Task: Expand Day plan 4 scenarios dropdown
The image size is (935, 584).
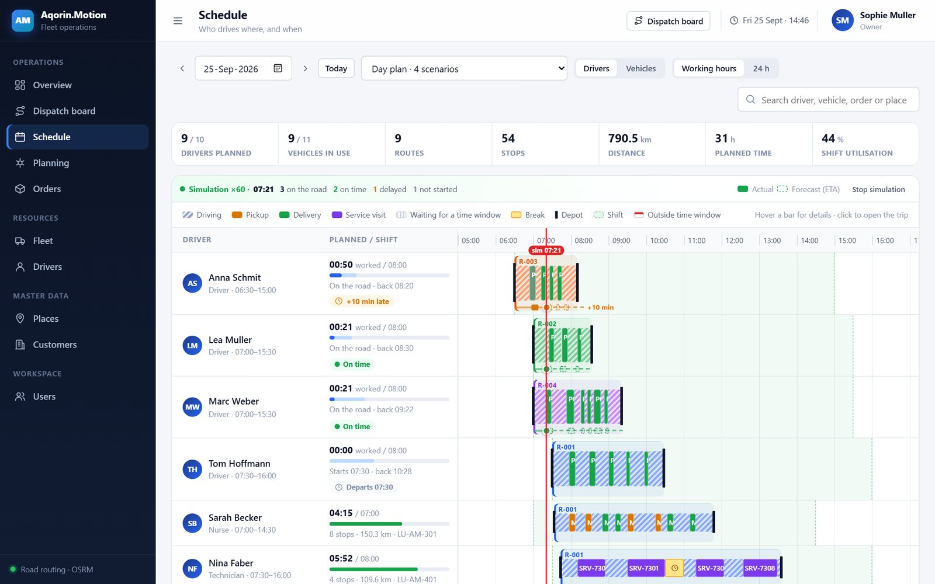Action: 464,68
